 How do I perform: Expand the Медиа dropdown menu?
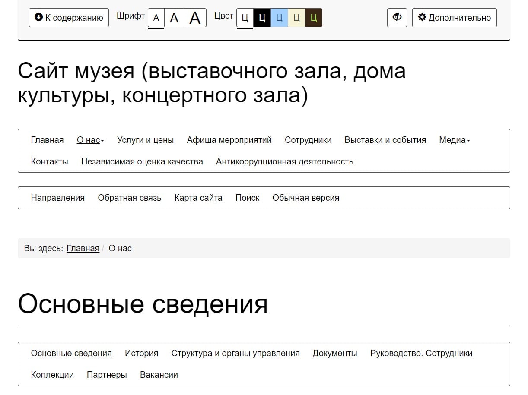454,140
